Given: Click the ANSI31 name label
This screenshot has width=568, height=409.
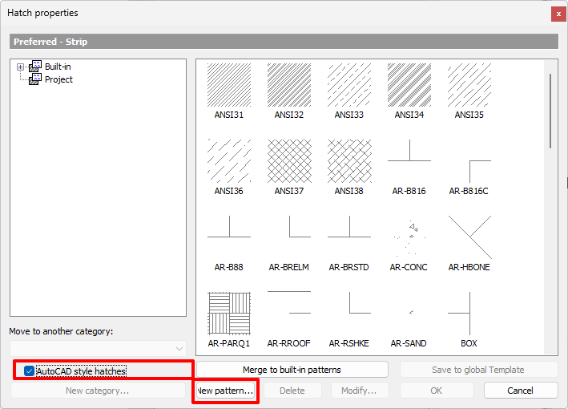Looking at the screenshot, I should (229, 115).
